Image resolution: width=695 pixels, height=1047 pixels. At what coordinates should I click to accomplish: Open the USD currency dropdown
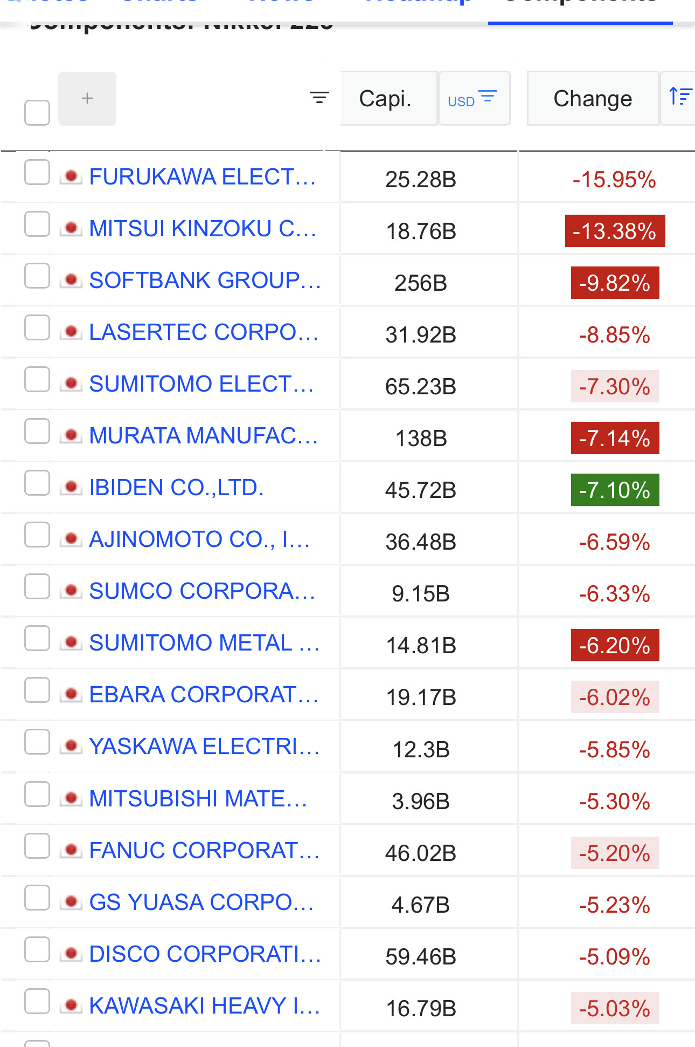tap(474, 99)
